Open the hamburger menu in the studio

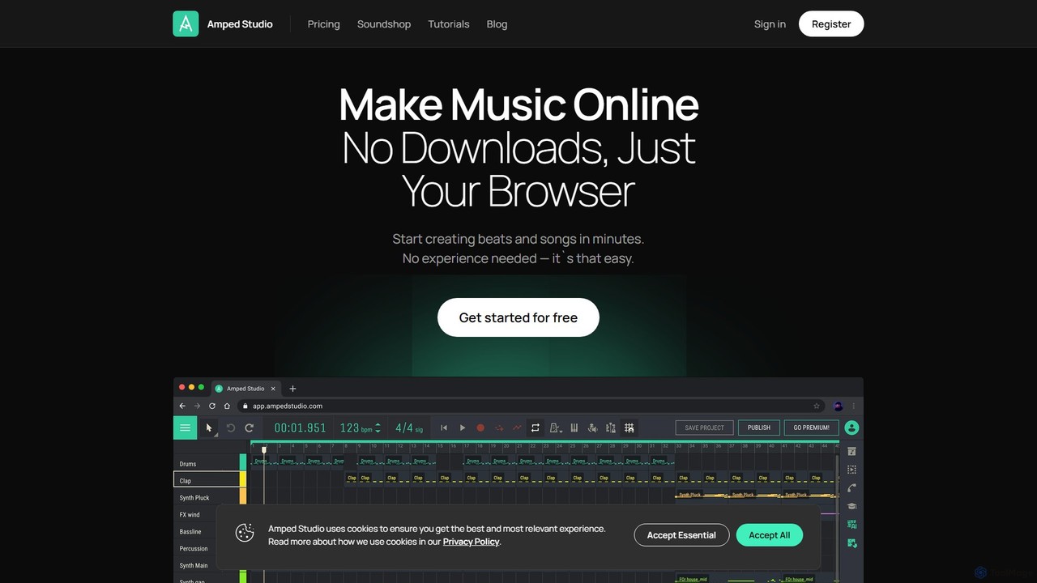tap(186, 428)
